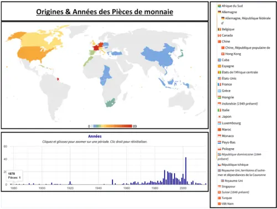Click the Cuba flag icon
Screen dimensions: 277x209
pyautogui.click(x=219, y=60)
